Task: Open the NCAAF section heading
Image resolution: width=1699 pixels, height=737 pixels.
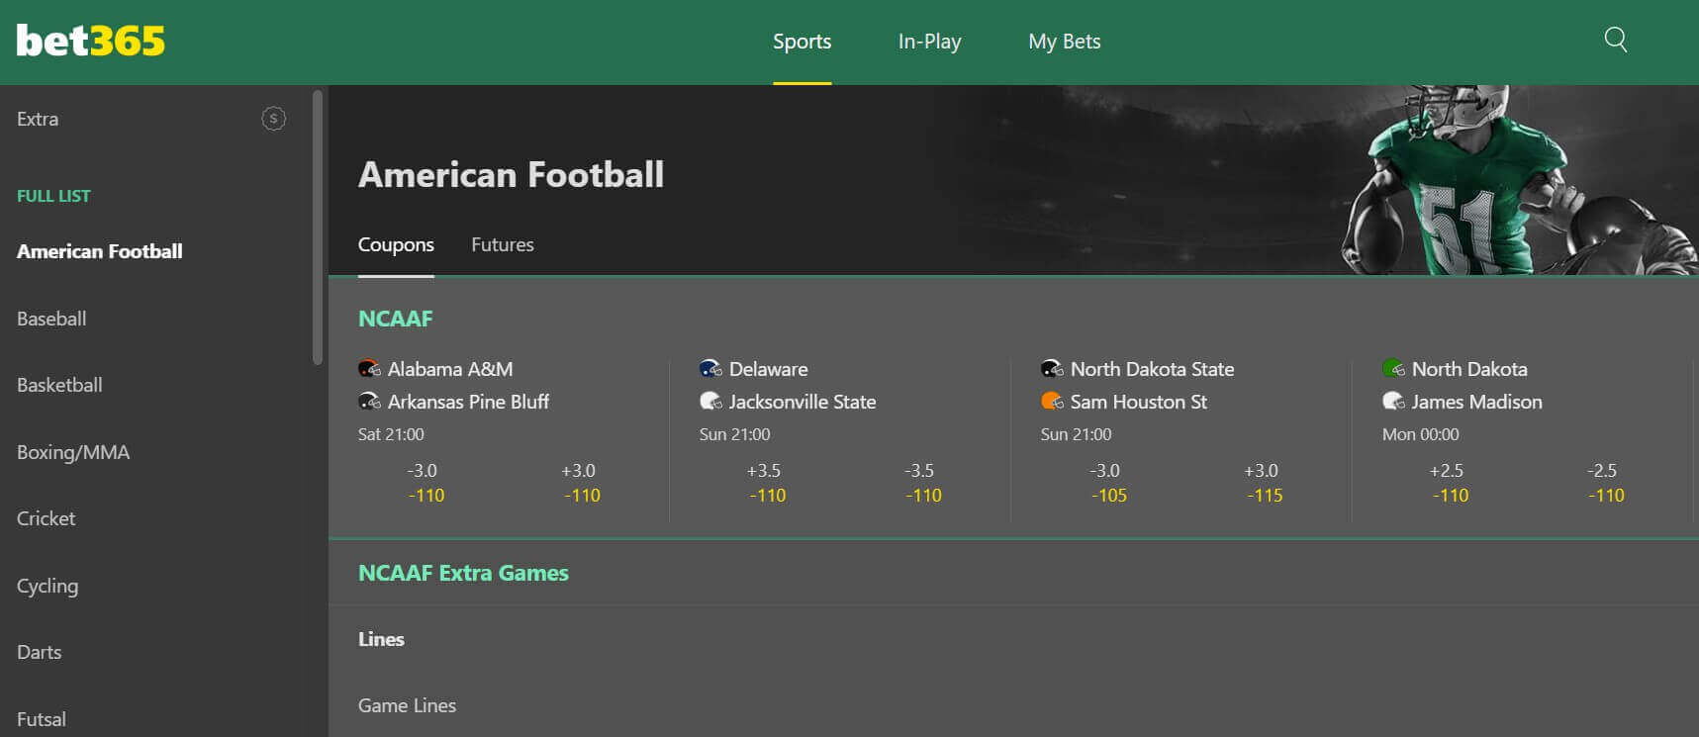Action: coord(396,319)
